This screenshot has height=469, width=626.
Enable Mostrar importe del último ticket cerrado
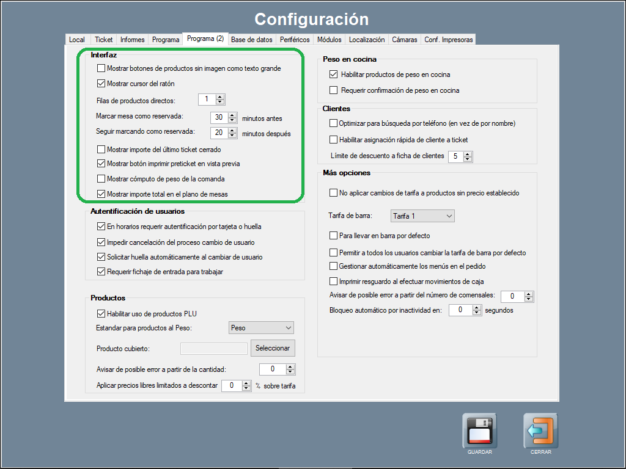coord(101,149)
